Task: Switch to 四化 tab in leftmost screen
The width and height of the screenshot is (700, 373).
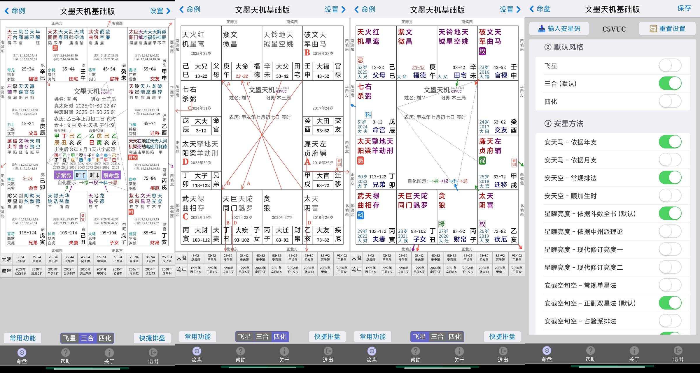Action: [x=105, y=338]
